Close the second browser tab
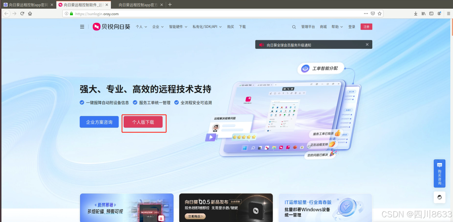 107,5
